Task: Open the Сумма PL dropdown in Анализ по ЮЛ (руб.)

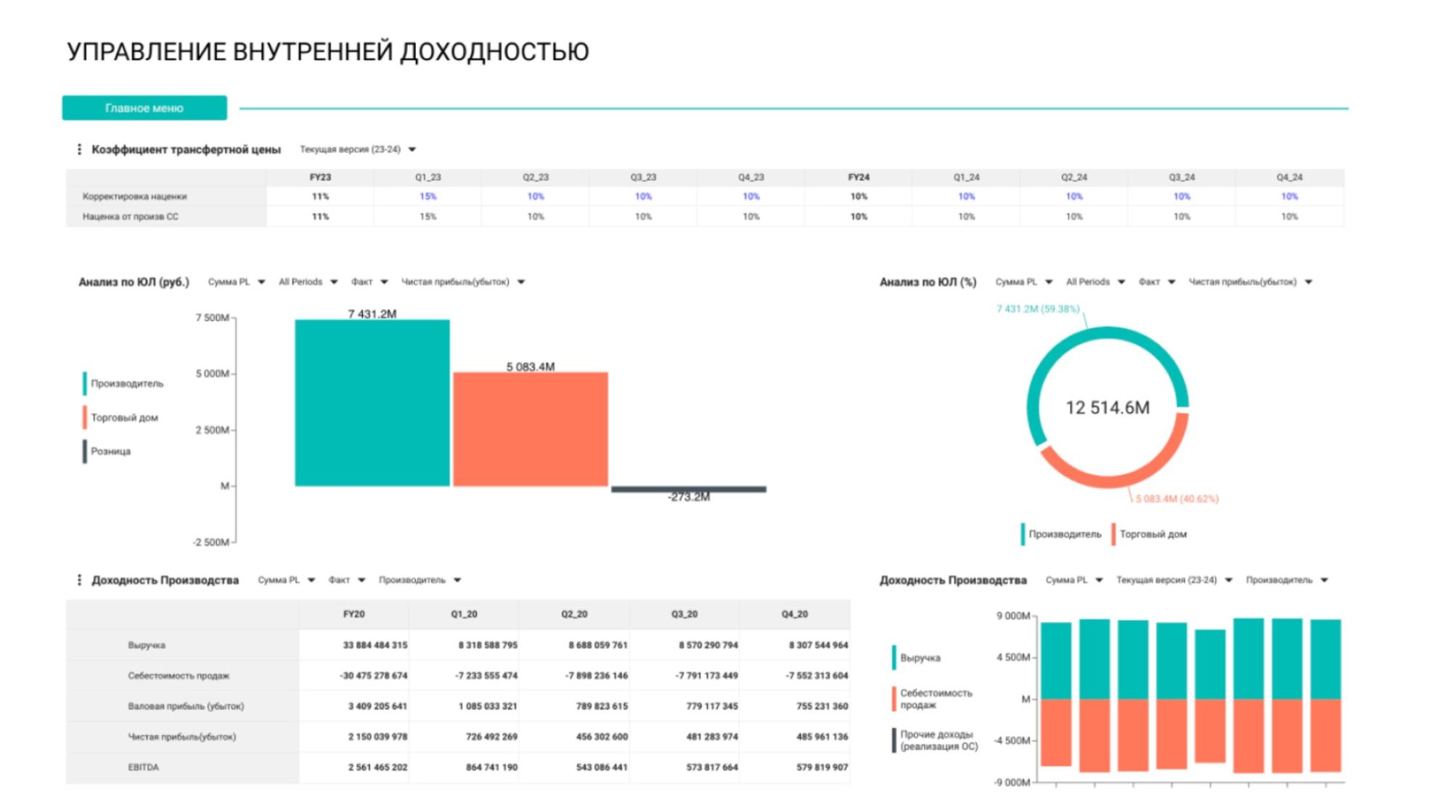Action: (237, 282)
